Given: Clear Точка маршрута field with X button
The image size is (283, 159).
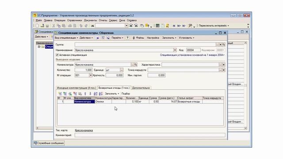Looking at the screenshot, I should click(x=224, y=70).
